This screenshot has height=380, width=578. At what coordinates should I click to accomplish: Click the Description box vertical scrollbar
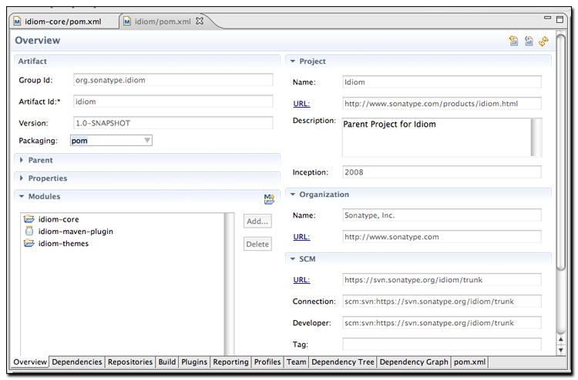tap(536, 137)
